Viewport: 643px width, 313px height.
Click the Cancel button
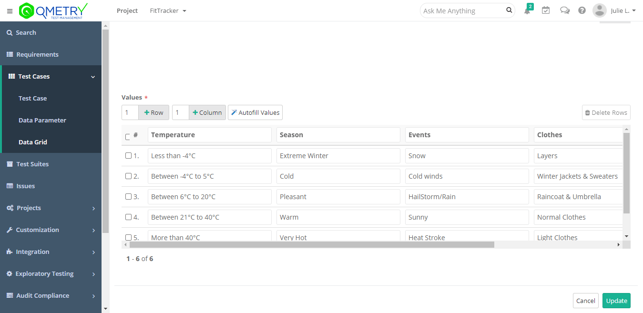click(x=586, y=301)
